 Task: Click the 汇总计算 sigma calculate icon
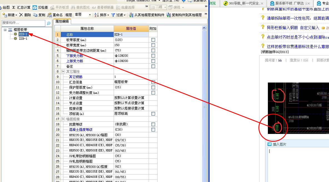(x=14, y=7)
